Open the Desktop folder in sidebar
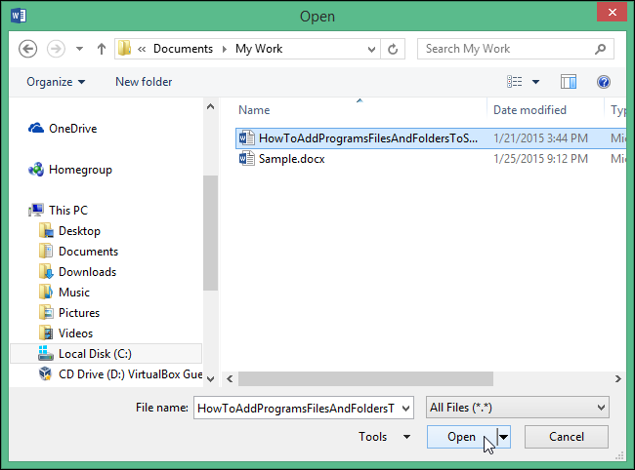635x470 pixels. click(x=79, y=231)
